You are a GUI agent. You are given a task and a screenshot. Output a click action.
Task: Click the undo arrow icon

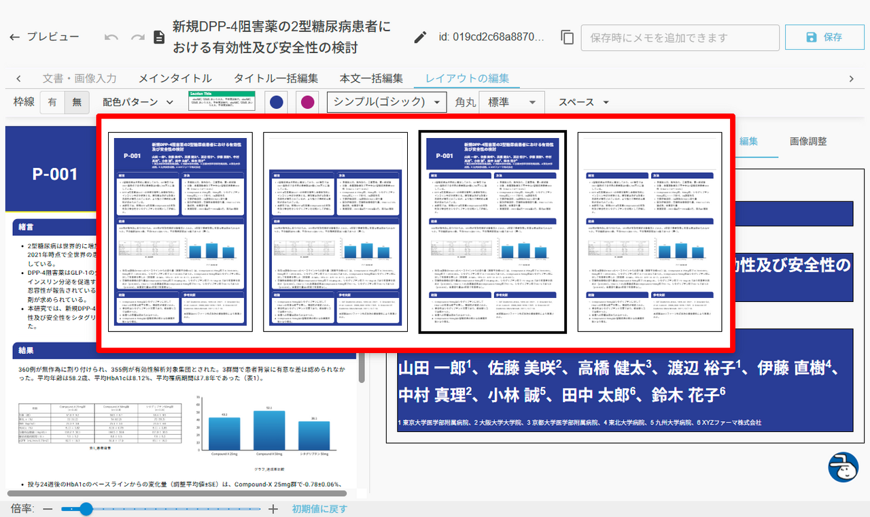(111, 37)
